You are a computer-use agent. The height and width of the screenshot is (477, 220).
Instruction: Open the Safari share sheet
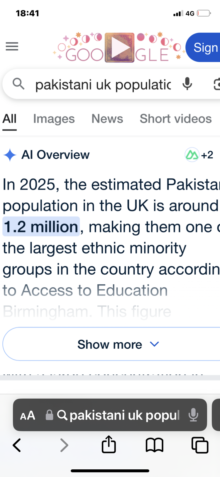pyautogui.click(x=109, y=444)
